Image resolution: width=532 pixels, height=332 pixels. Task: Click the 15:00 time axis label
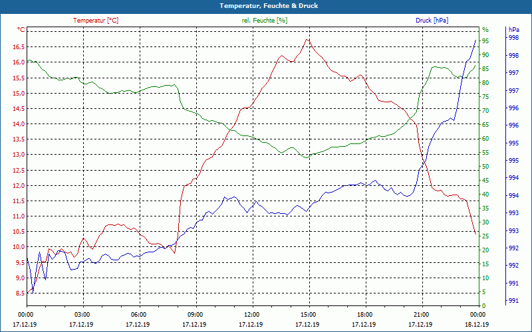click(309, 314)
